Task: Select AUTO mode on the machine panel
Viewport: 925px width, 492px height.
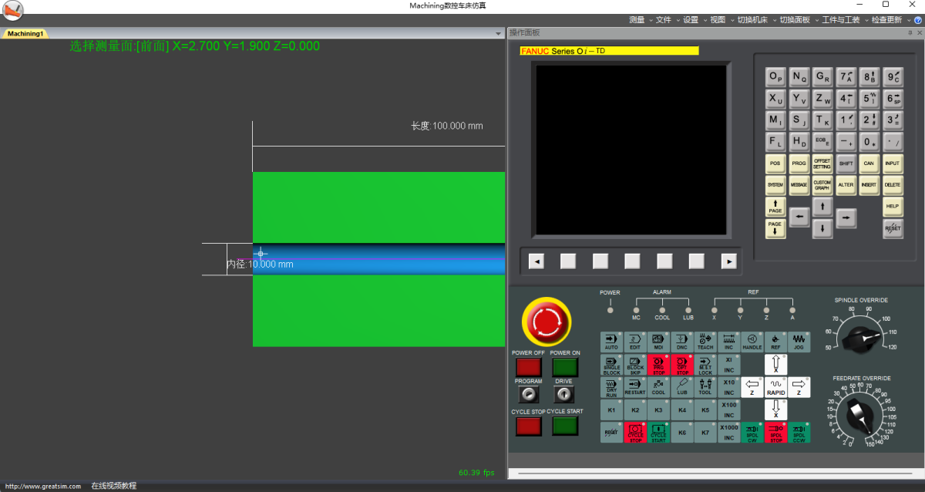Action: point(611,342)
